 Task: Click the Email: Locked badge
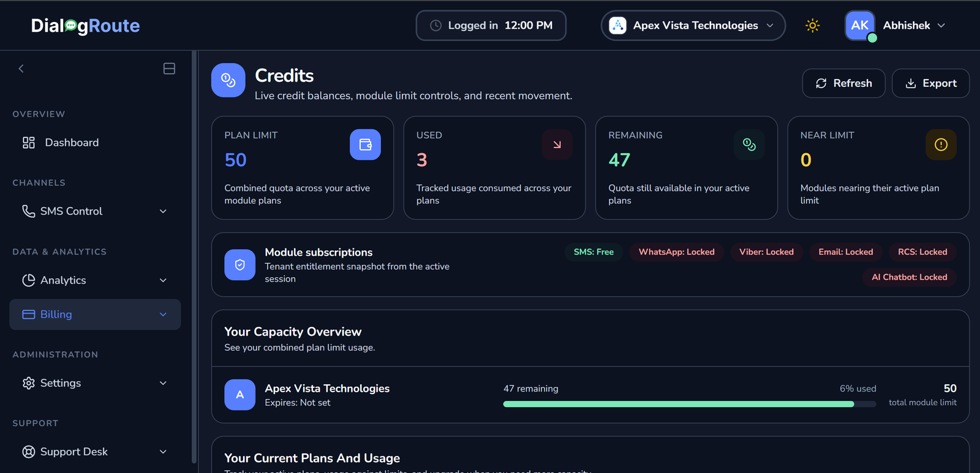(x=846, y=252)
